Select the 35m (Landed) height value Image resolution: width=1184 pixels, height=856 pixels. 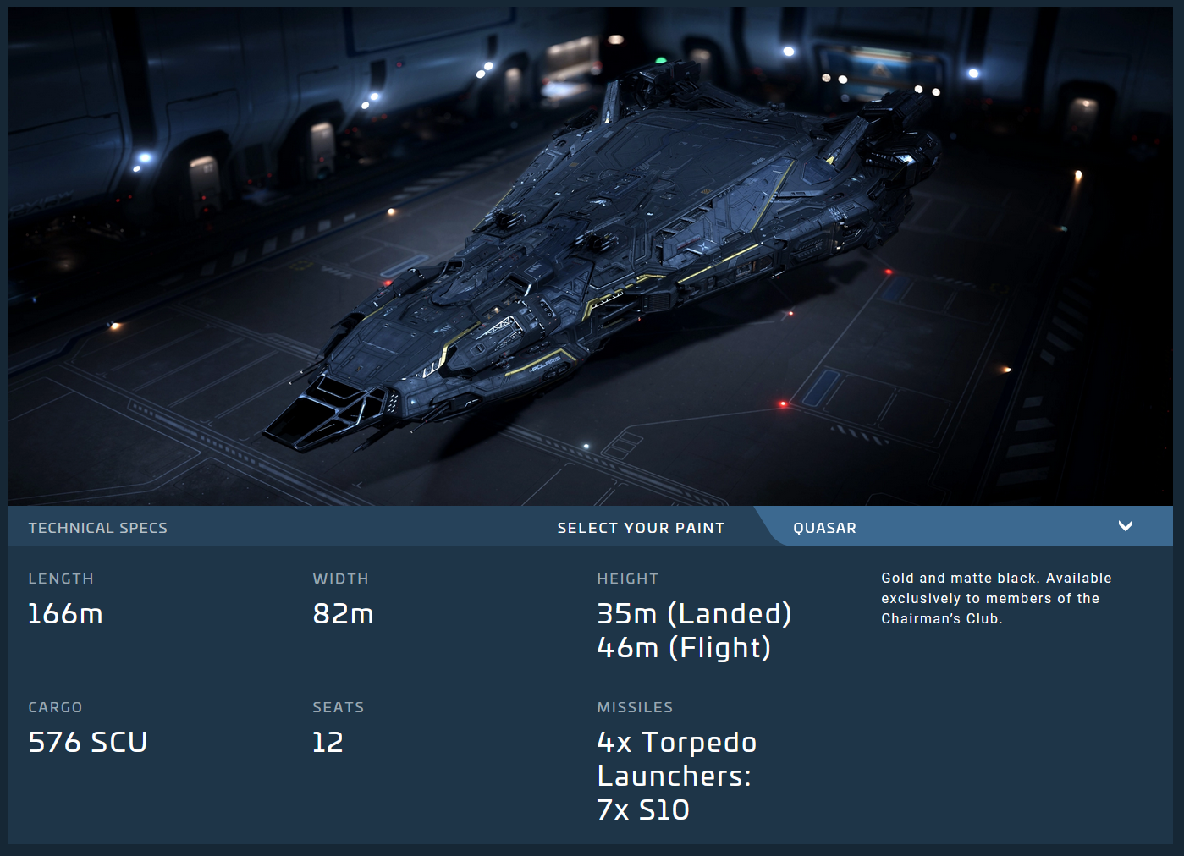pos(694,614)
